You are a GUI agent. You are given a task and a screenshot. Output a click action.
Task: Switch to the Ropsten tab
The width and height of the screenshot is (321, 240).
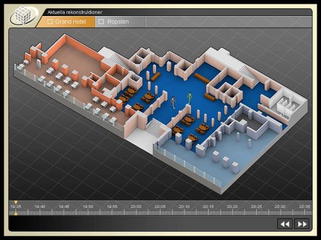(x=121, y=22)
